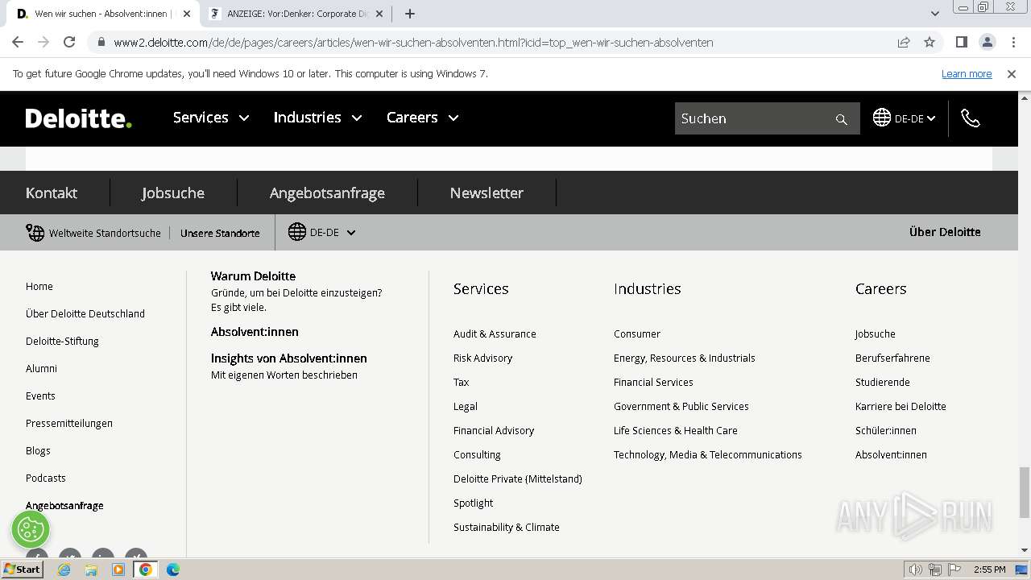Open Microsoft Edge from taskbar
1031x580 pixels.
(x=172, y=570)
